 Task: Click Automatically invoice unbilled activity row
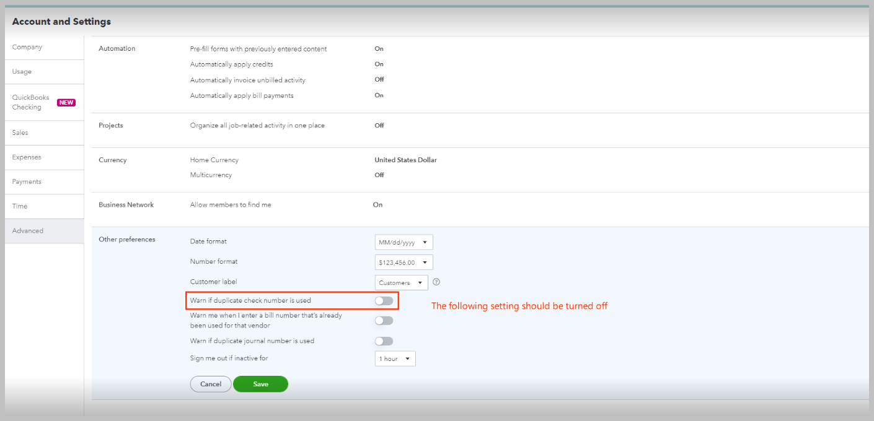pyautogui.click(x=247, y=80)
